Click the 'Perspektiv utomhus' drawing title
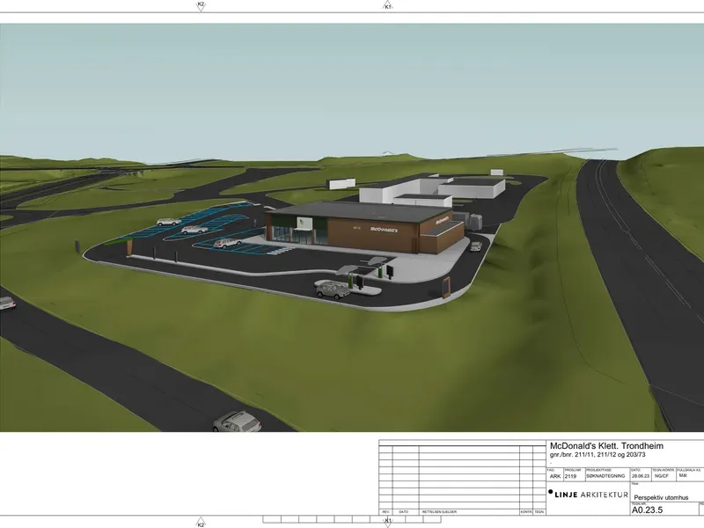Image resolution: width=704 pixels, height=528 pixels. (x=661, y=497)
